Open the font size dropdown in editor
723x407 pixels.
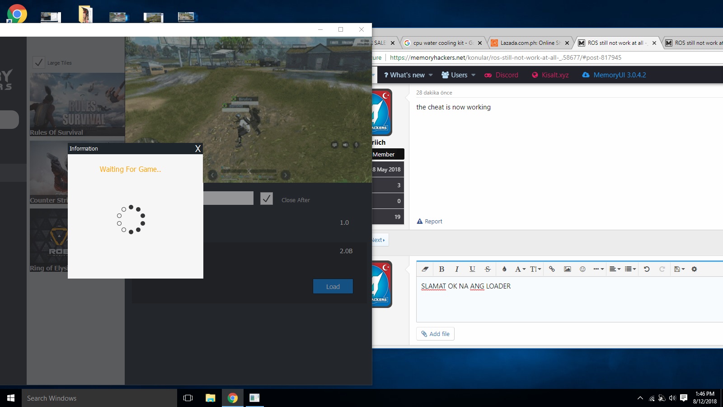(x=535, y=269)
